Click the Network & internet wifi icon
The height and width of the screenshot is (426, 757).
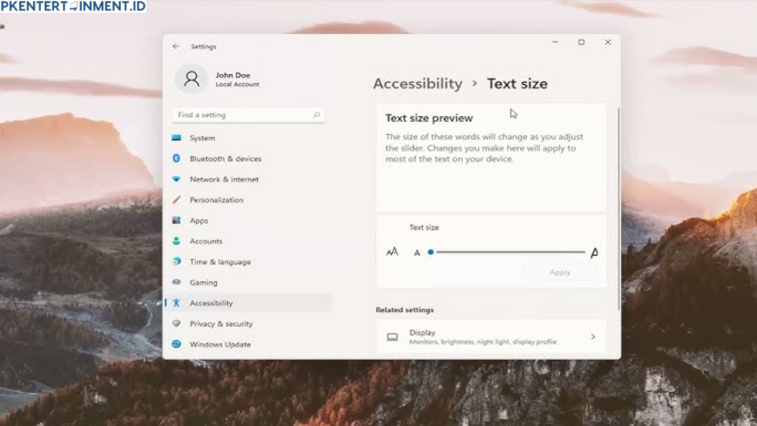[x=176, y=179]
